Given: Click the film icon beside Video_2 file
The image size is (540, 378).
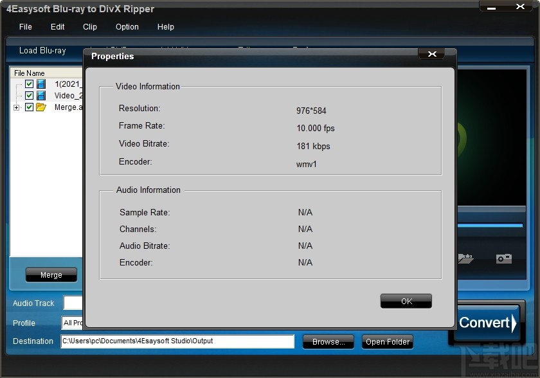Looking at the screenshot, I should 40,95.
